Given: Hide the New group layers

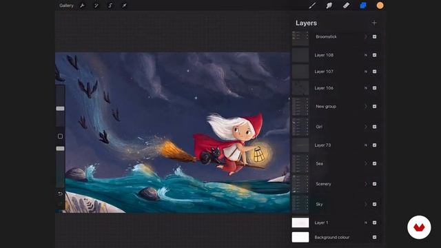Looking at the screenshot, I should pos(374,106).
